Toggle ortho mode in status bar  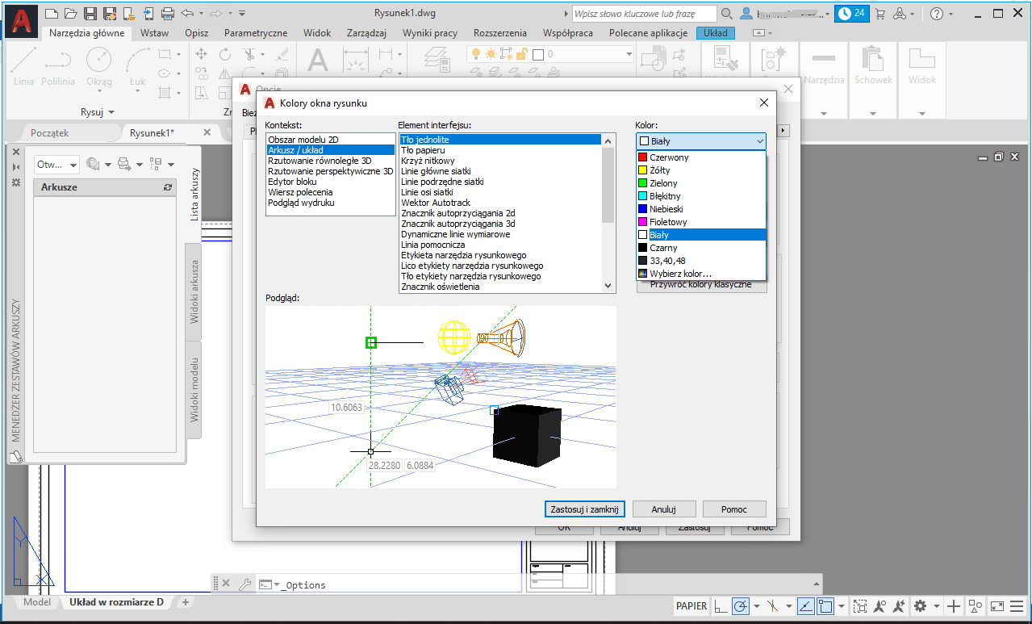[721, 605]
